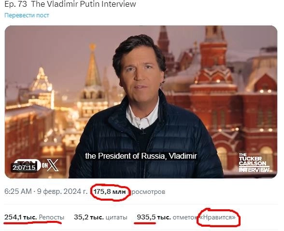
Task: Click the 2:07:15 video duration badge
Action: (x=24, y=167)
